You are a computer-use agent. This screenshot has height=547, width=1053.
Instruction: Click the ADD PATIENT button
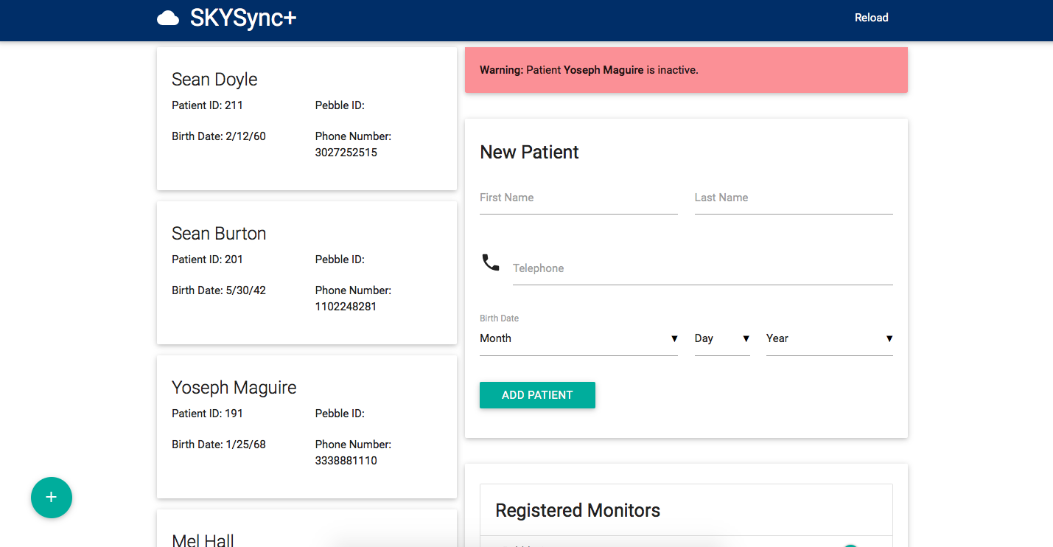tap(537, 395)
